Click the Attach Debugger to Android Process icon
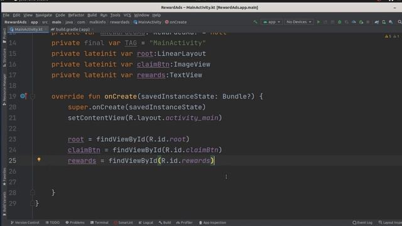402x226 pixels. [x=361, y=22]
